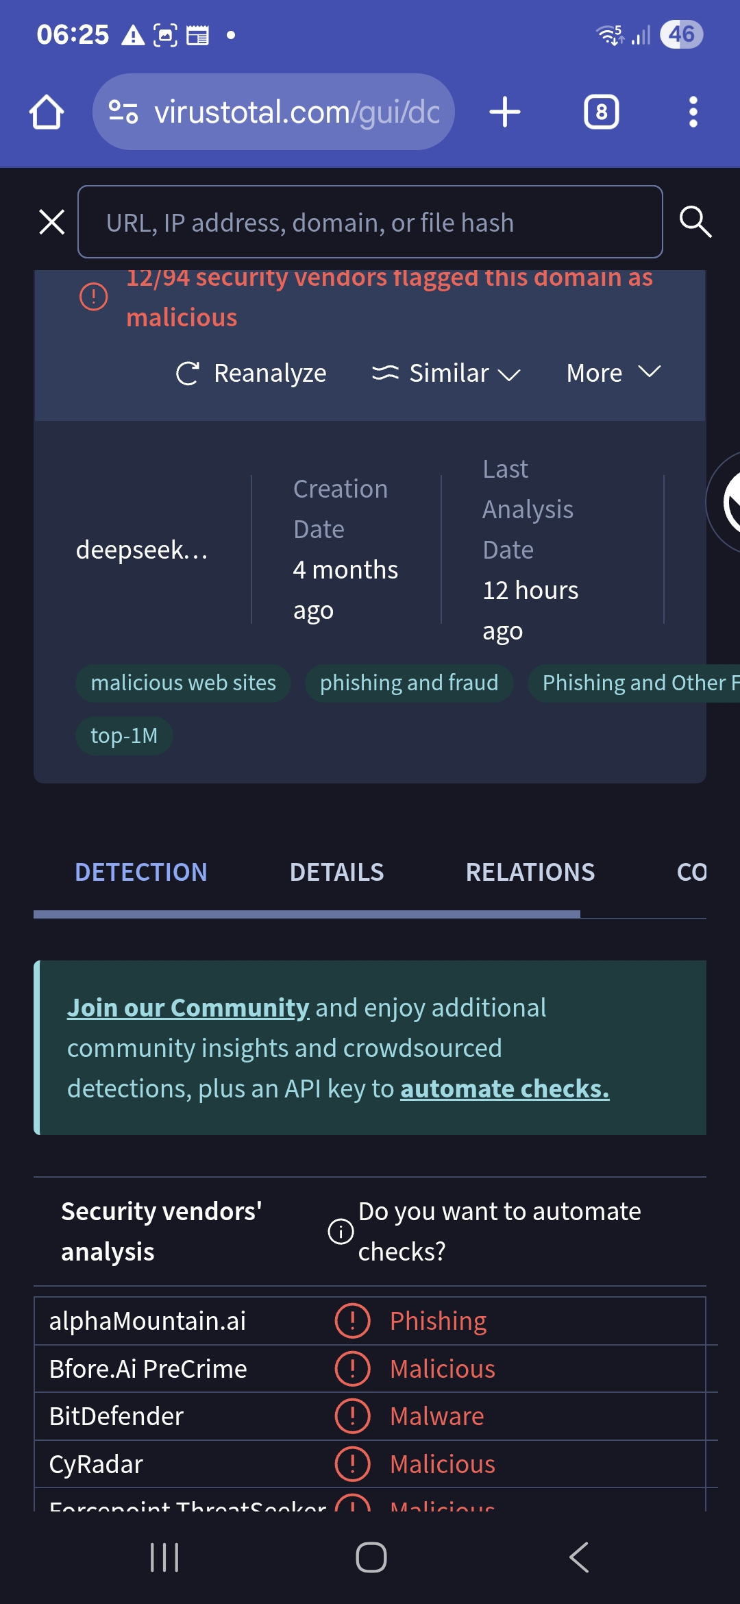The width and height of the screenshot is (740, 1604).
Task: Open the Join our Community link
Action: [188, 1008]
